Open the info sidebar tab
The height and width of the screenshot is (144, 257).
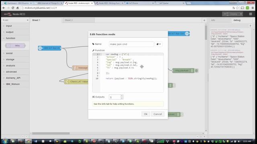220,20
